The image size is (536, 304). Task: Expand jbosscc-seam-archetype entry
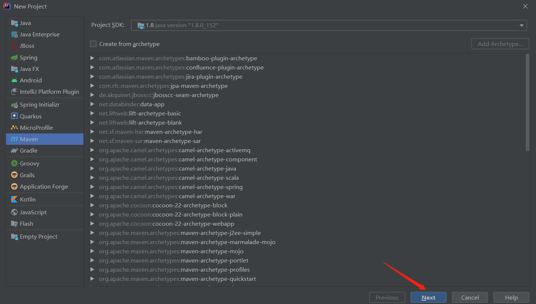click(x=92, y=95)
